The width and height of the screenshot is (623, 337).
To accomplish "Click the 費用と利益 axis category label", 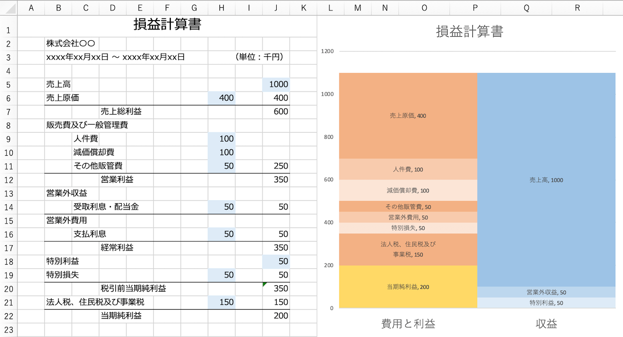I will pyautogui.click(x=408, y=324).
